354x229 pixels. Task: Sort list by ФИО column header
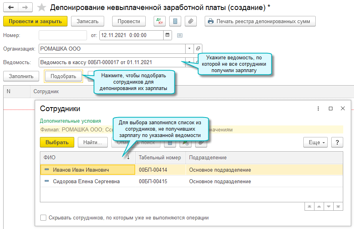(84, 158)
